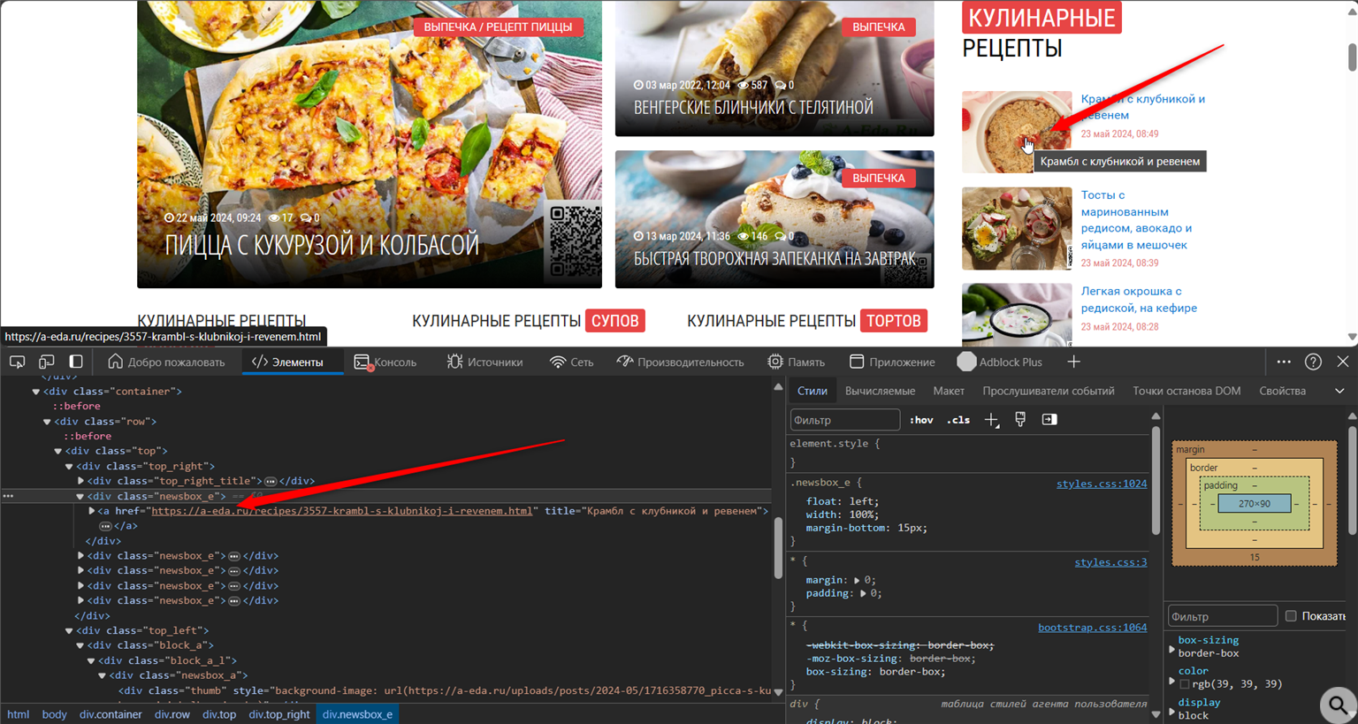1358x724 pixels.
Task: Collapse the div class="top_left" node
Action: pyautogui.click(x=69, y=630)
